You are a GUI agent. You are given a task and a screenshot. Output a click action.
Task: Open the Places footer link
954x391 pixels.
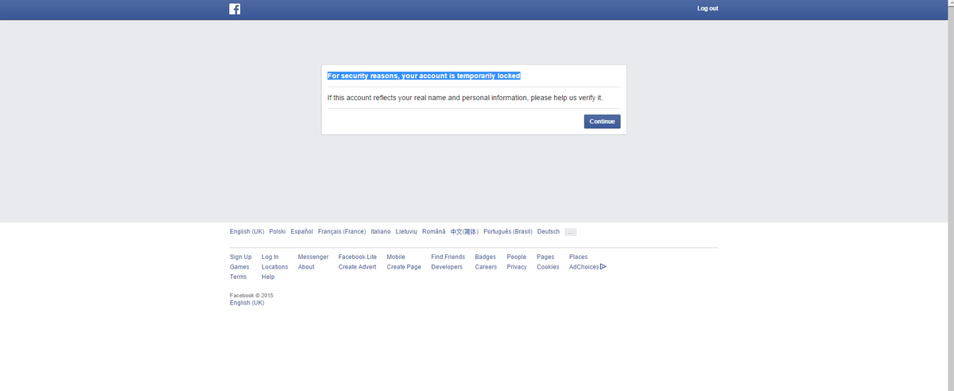579,257
